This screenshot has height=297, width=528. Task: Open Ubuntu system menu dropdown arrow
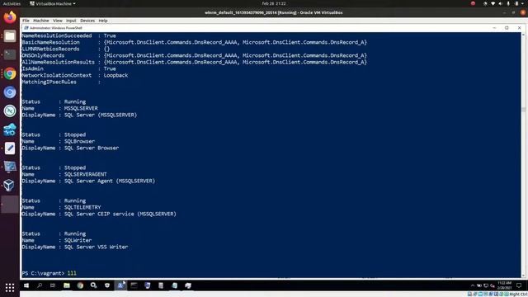(x=523, y=3)
